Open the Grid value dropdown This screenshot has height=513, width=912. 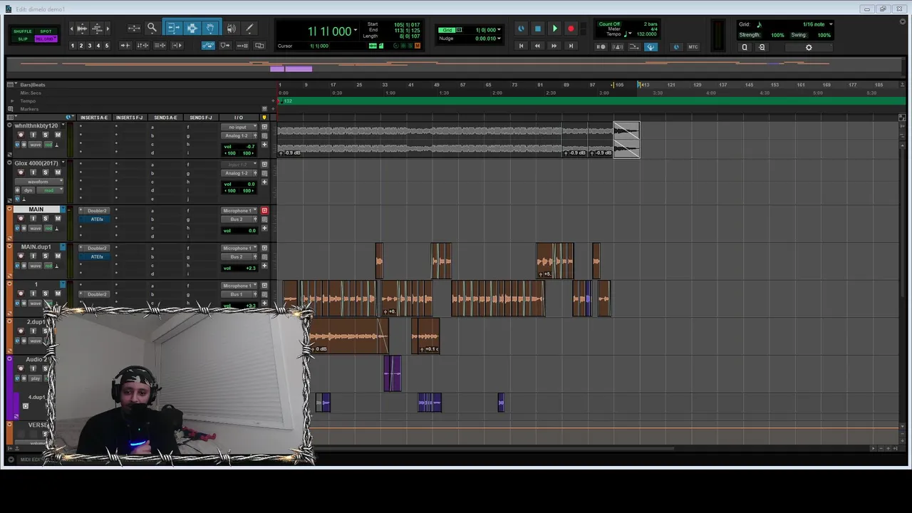499,30
